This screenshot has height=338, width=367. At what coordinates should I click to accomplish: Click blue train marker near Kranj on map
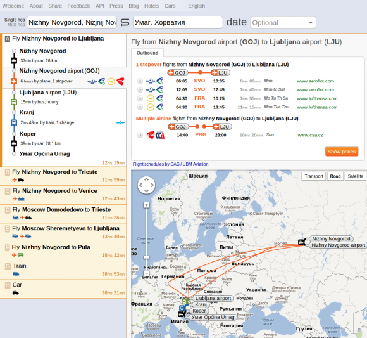tap(182, 308)
